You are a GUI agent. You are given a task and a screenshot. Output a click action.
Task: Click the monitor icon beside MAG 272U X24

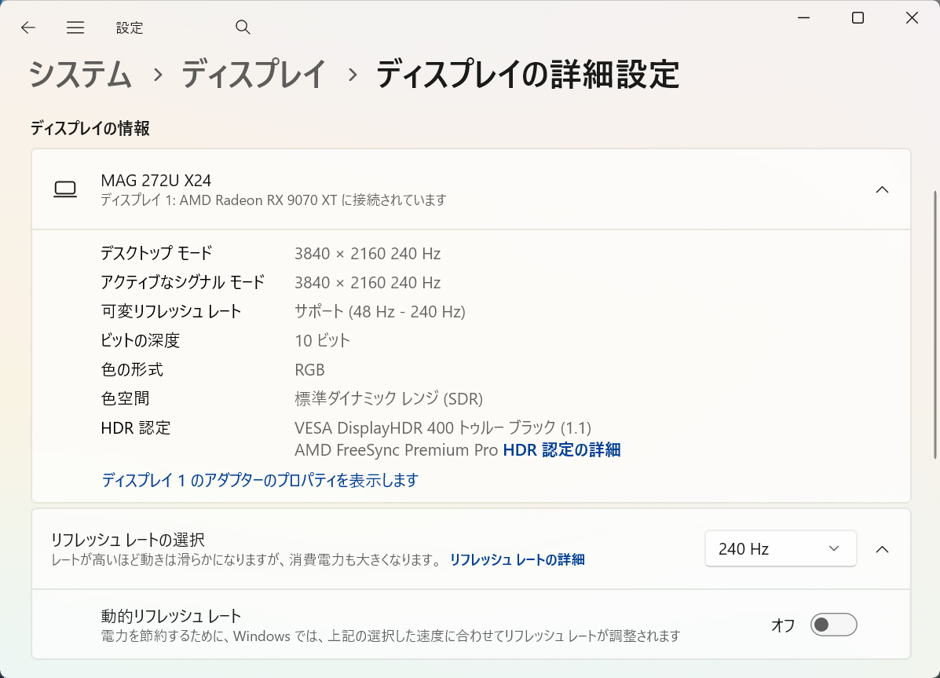(x=65, y=189)
